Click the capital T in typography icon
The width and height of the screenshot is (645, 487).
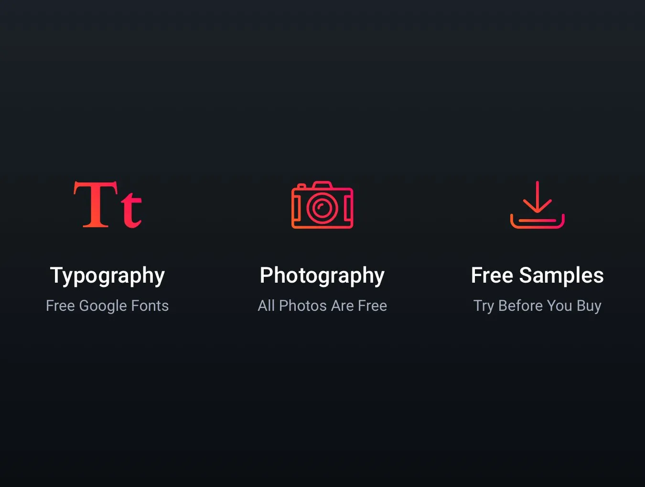(x=95, y=204)
